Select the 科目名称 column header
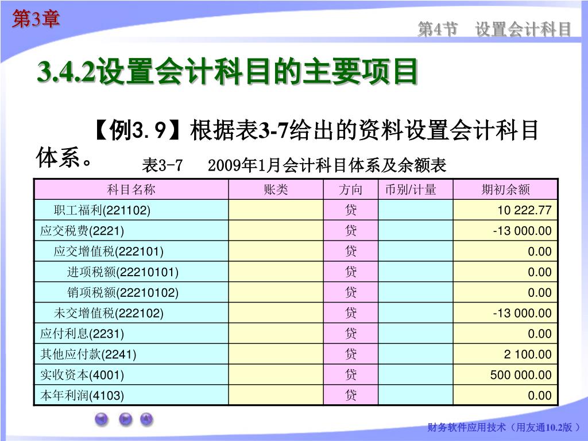The width and height of the screenshot is (588, 441). coord(131,189)
